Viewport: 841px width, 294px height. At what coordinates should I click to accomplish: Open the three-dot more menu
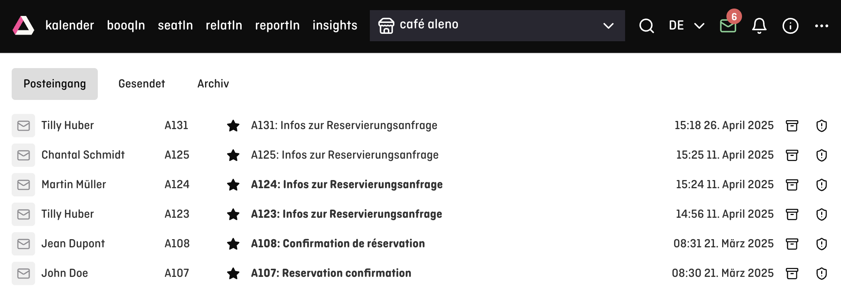(822, 26)
